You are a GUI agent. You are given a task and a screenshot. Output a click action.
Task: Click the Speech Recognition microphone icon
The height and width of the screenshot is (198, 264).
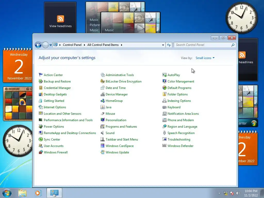(164, 133)
